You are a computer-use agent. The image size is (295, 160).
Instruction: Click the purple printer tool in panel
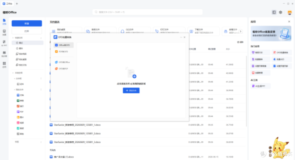point(261,53)
